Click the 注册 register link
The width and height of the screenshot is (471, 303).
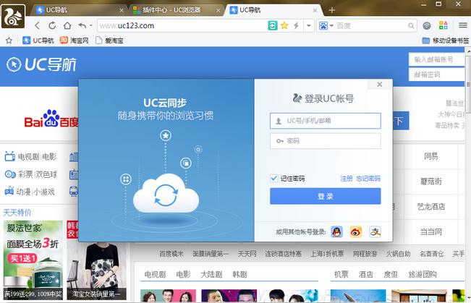347,179
